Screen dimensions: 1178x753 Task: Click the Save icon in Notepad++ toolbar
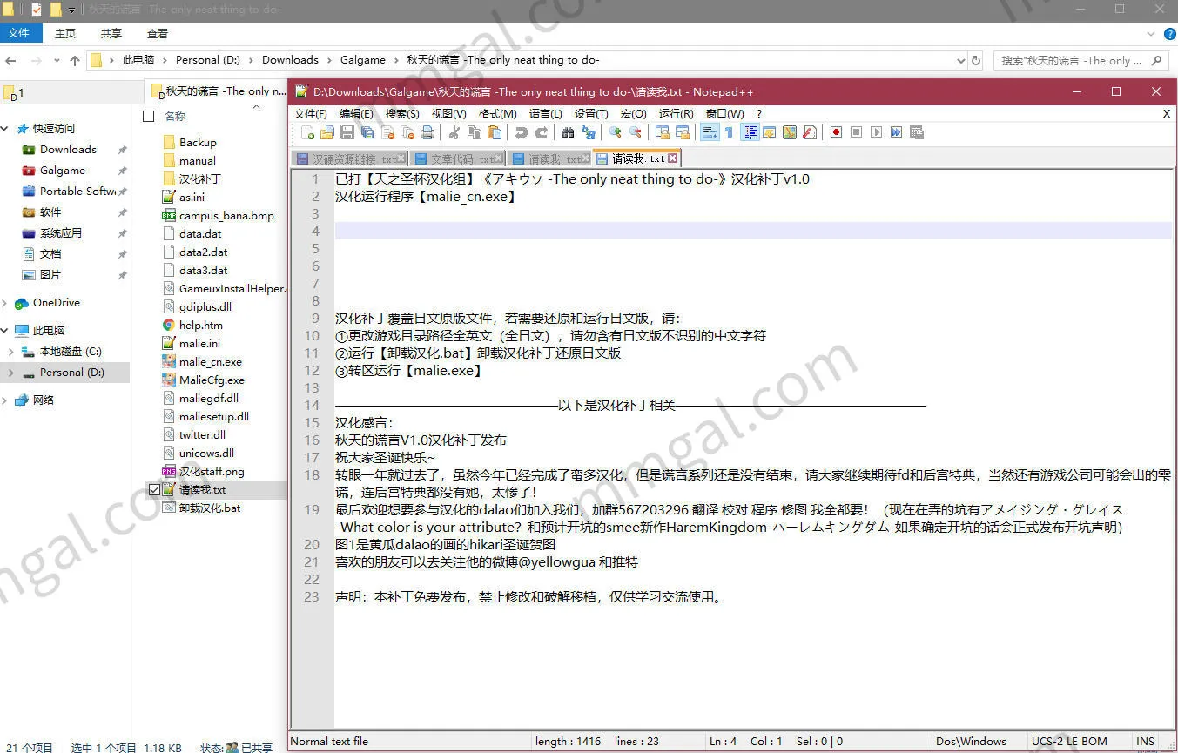point(347,132)
